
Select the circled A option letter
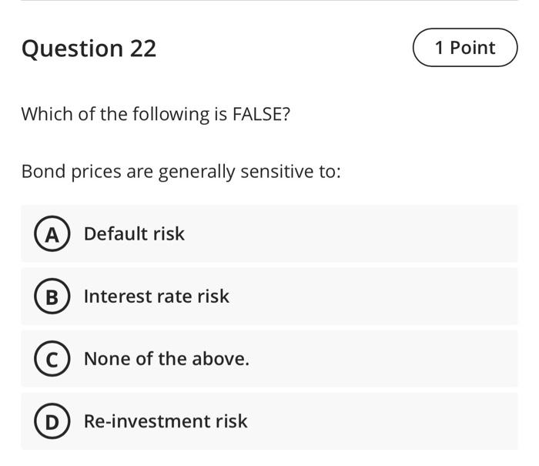52,234
